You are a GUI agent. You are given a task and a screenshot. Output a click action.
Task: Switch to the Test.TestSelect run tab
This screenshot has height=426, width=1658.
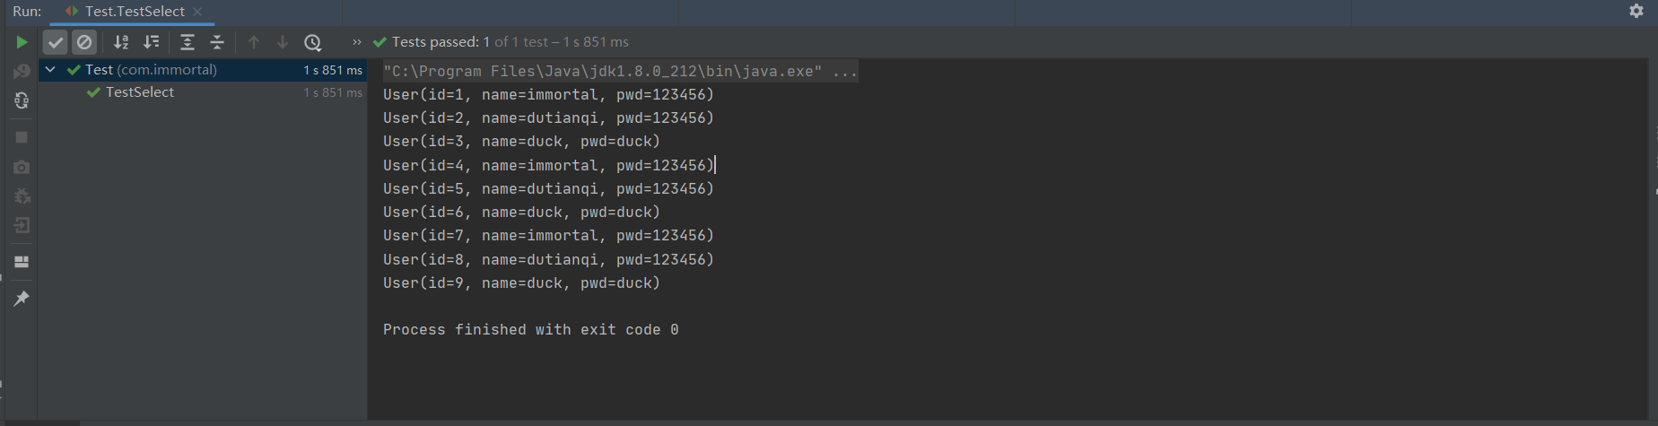click(x=134, y=12)
